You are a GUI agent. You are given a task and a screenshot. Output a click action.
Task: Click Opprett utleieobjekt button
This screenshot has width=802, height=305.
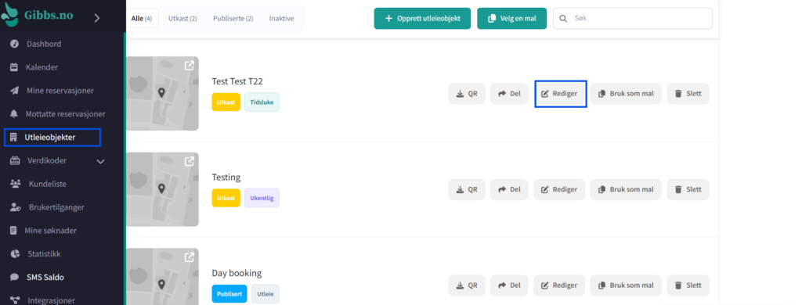coord(422,19)
